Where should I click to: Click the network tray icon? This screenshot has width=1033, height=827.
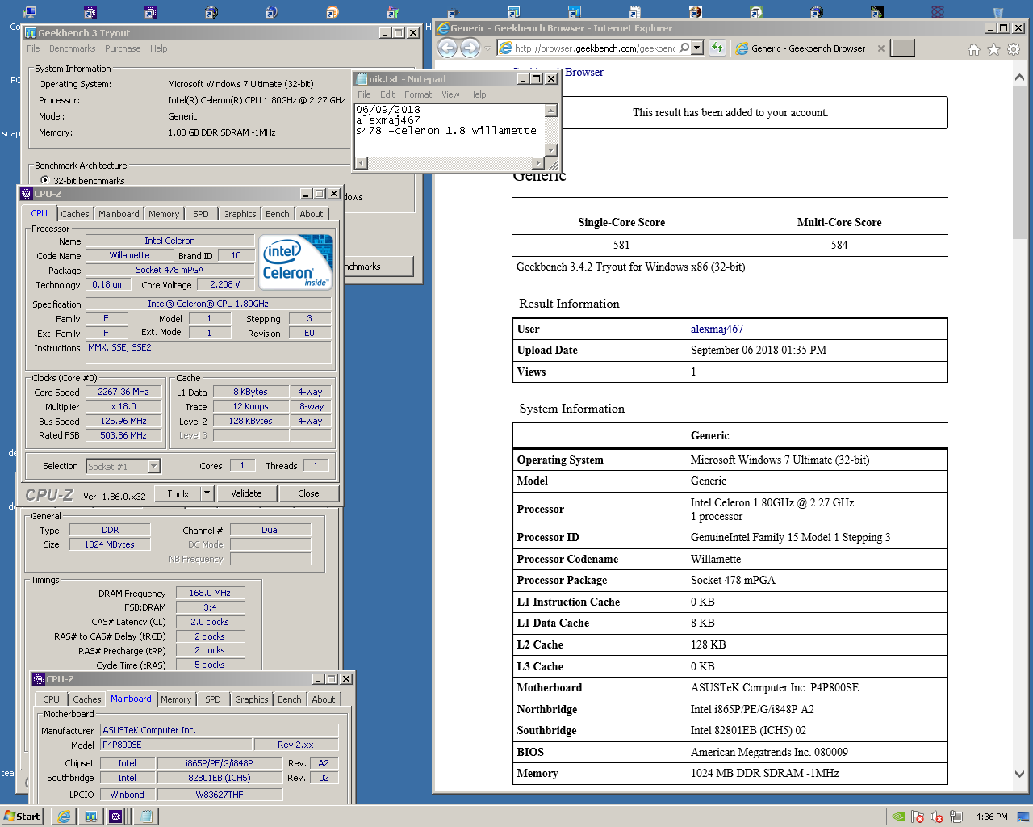(956, 817)
